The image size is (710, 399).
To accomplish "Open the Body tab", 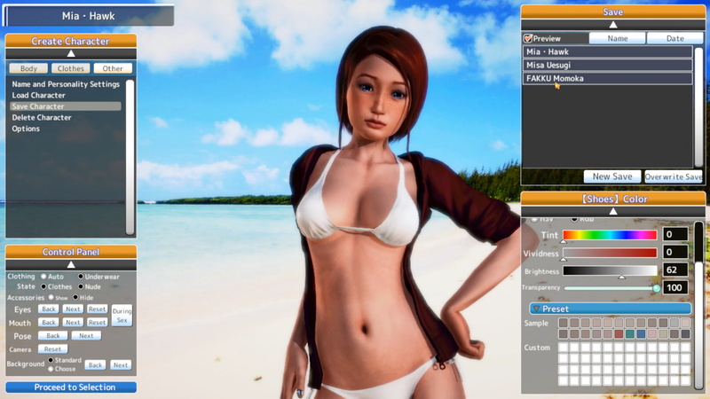I will coord(28,68).
